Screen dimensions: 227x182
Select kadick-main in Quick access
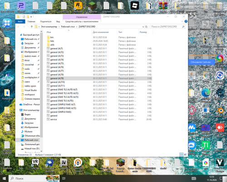30,56
